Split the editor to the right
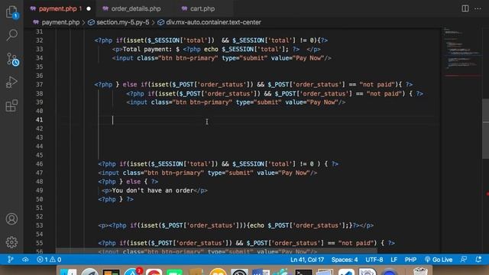 click(x=465, y=8)
